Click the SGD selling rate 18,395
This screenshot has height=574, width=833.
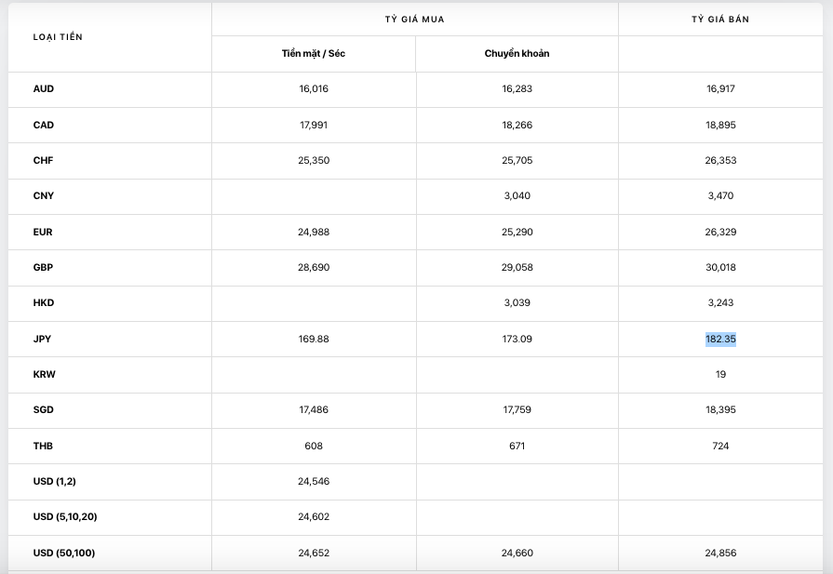click(720, 409)
